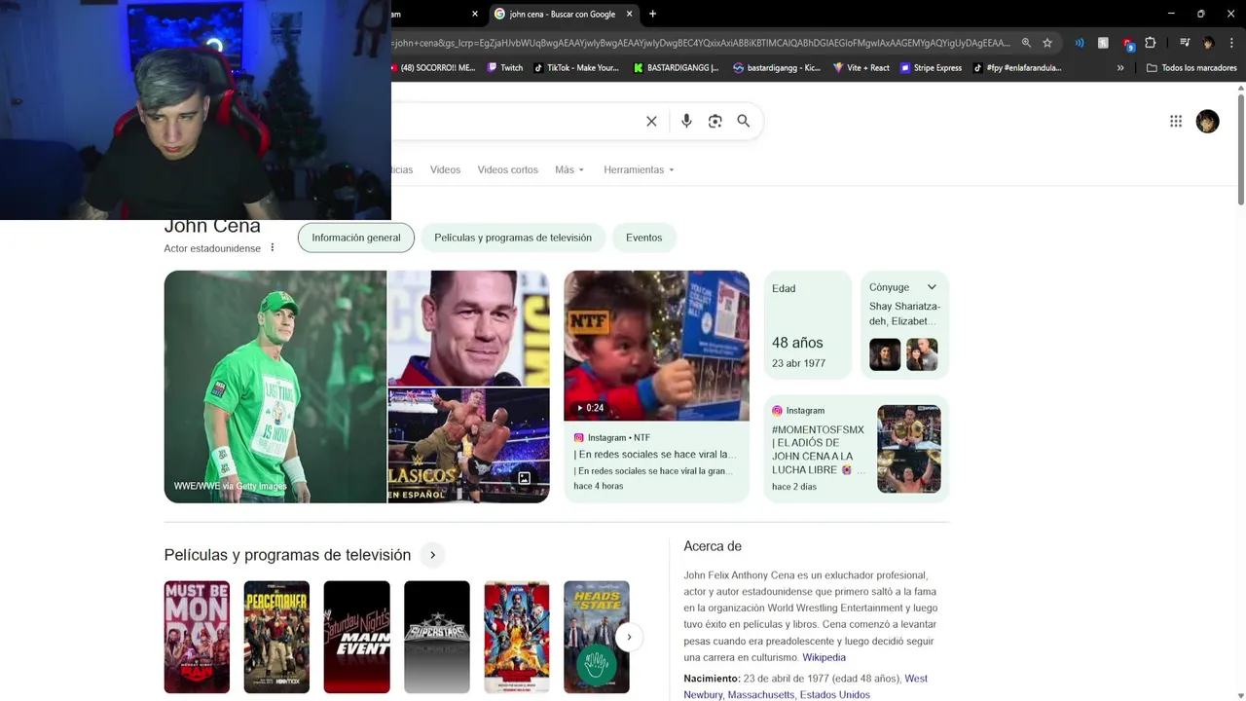1246x701 pixels.
Task: Select the 'Películas y programas de televisión' chip
Action: coord(513,238)
